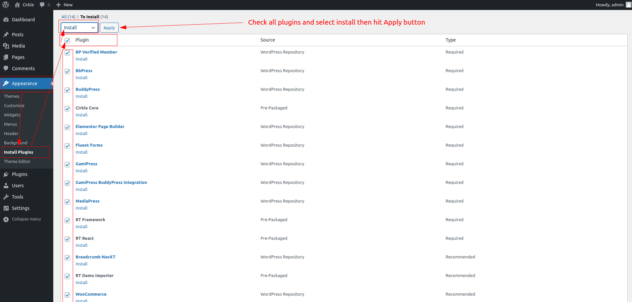632x302 pixels.
Task: Click the Settings sliders icon
Action: coord(6,208)
